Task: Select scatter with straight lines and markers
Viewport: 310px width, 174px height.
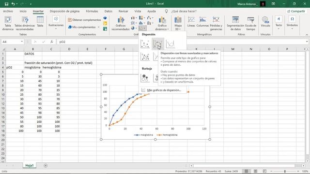Action: (x=145, y=57)
